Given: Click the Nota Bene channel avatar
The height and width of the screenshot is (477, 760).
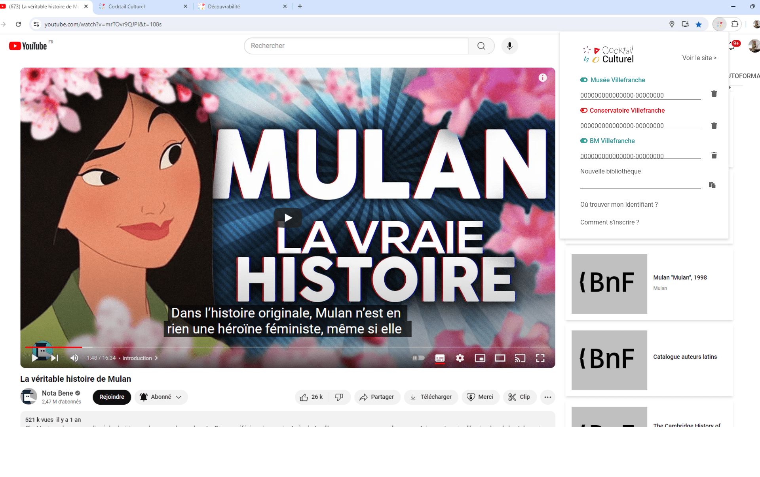Looking at the screenshot, I should 28,397.
